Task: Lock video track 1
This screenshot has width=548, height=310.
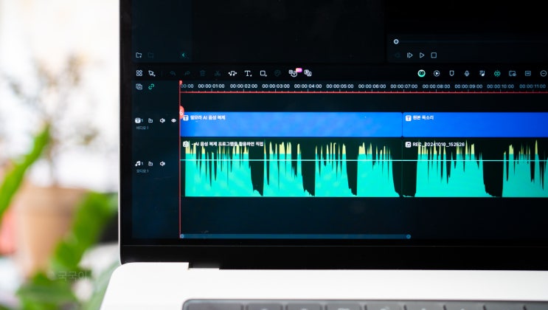Action: [x=150, y=120]
